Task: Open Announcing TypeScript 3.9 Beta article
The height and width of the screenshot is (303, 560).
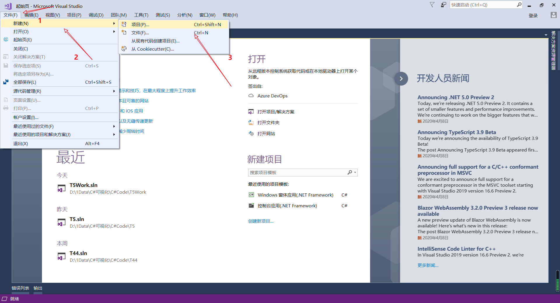Action: (x=456, y=132)
